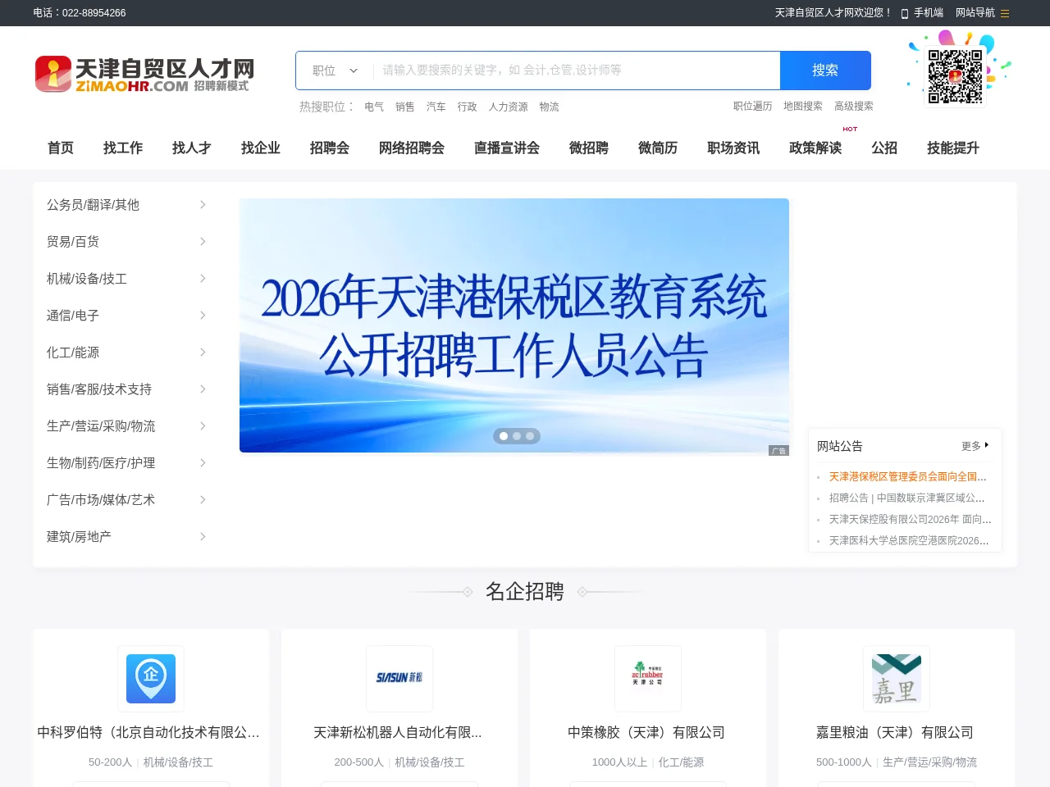
Task: Click the 天津自贸区人才网 site logo
Action: [x=144, y=74]
